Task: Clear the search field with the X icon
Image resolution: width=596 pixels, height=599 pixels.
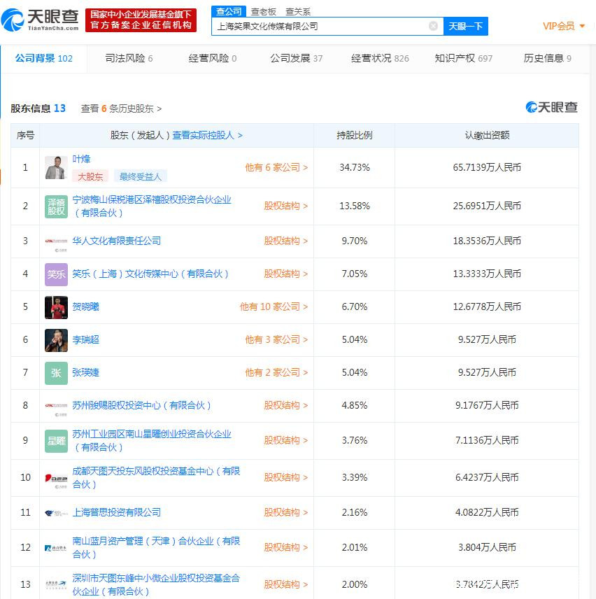Action: (433, 26)
